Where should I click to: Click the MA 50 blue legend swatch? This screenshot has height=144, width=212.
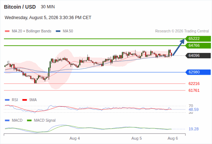(x=58, y=31)
